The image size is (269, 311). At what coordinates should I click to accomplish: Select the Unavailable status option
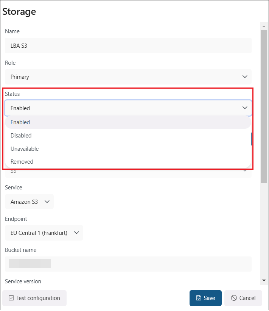(x=25, y=149)
